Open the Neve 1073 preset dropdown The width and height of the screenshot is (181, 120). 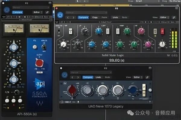(91, 73)
